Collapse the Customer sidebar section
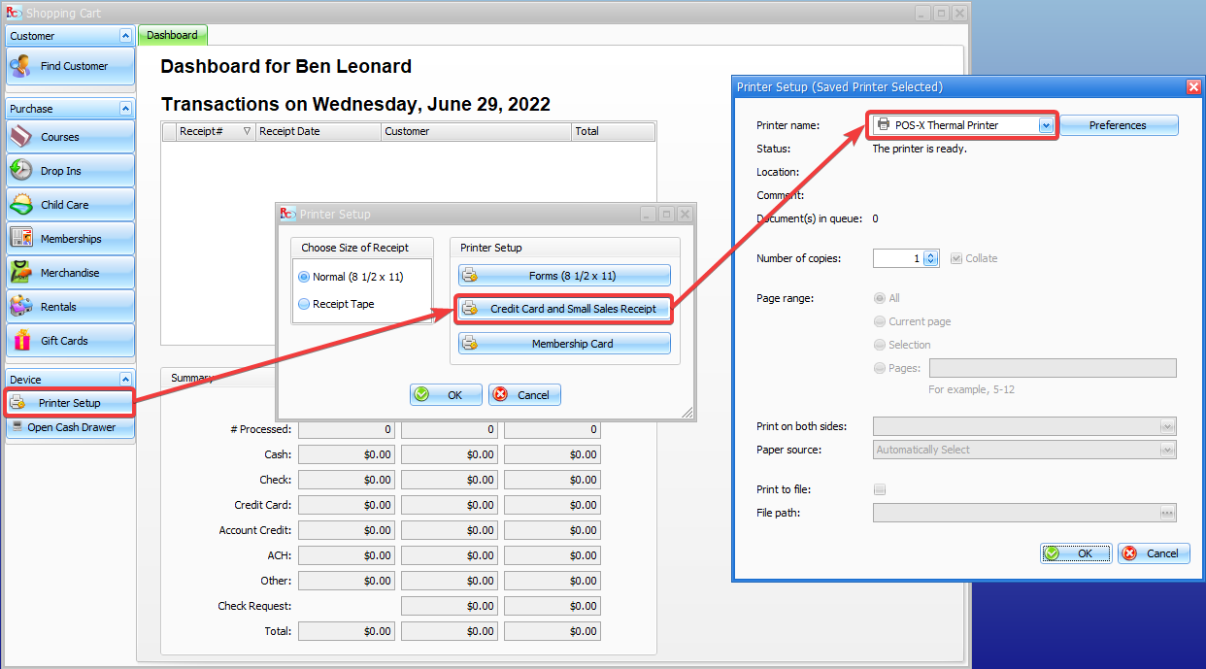 [125, 36]
